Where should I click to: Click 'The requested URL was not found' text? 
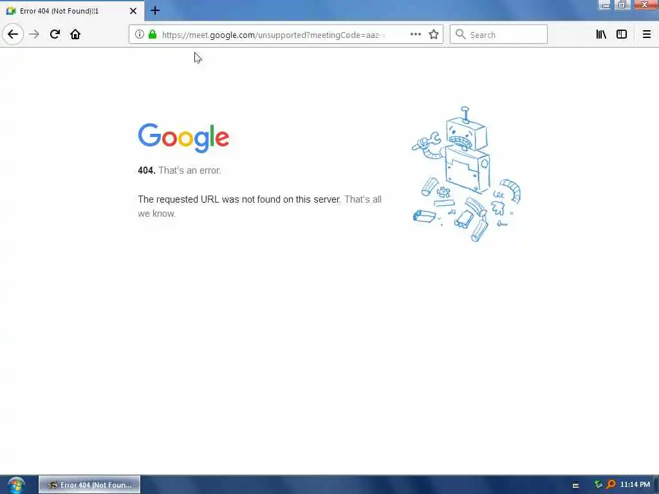tap(239, 199)
